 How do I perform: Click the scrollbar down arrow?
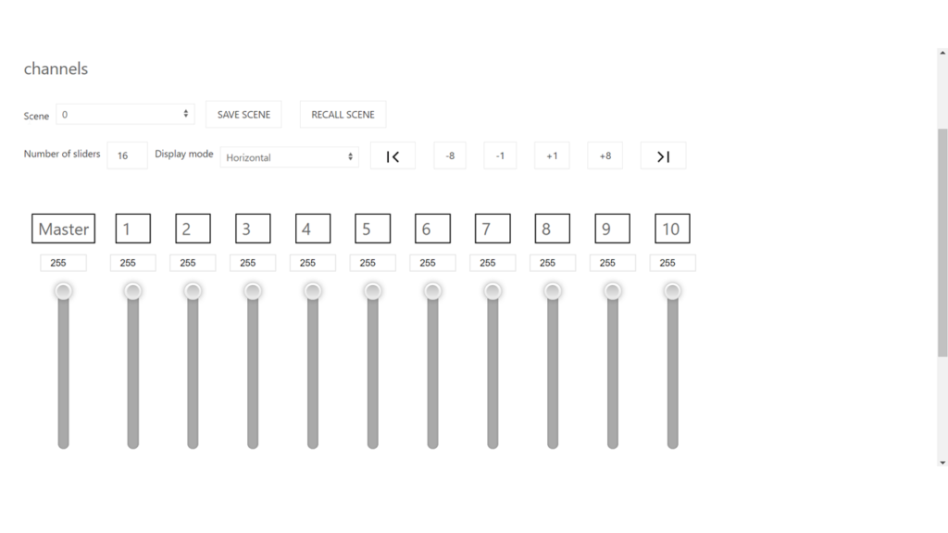pyautogui.click(x=942, y=463)
